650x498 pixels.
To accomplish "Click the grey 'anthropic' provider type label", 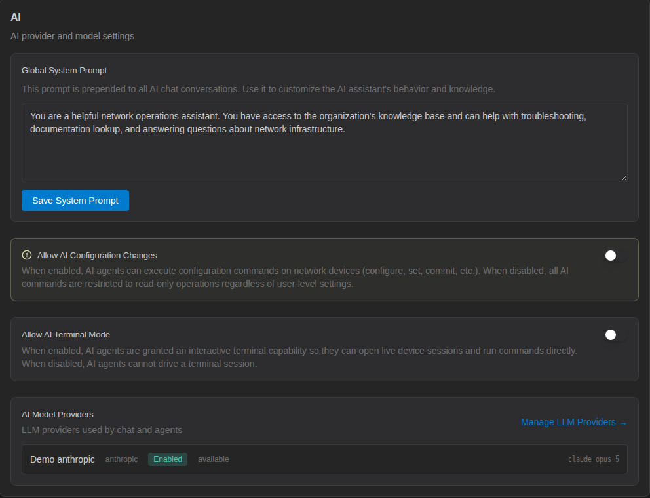I will [x=121, y=459].
